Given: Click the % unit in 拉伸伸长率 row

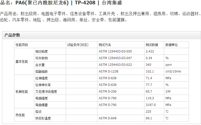Looking at the screenshot, I should (x=167, y=85).
